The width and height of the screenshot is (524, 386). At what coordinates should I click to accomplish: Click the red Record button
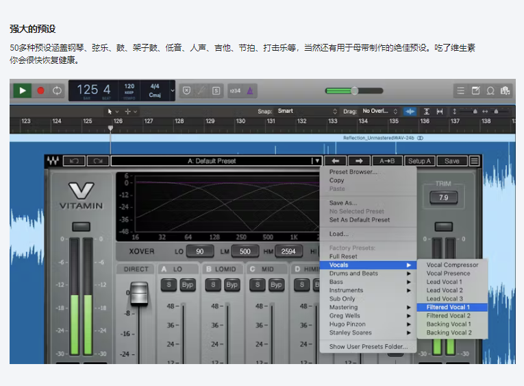(x=41, y=91)
